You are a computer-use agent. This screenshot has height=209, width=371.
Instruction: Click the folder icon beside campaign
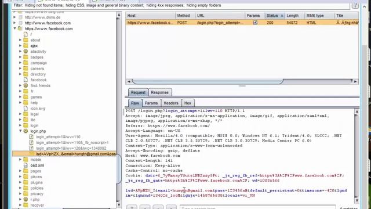[26, 63]
